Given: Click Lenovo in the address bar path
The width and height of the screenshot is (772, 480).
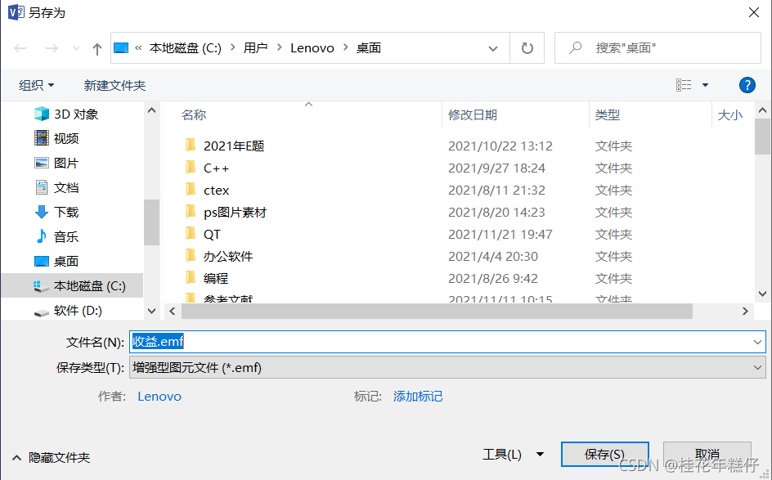Looking at the screenshot, I should [312, 47].
